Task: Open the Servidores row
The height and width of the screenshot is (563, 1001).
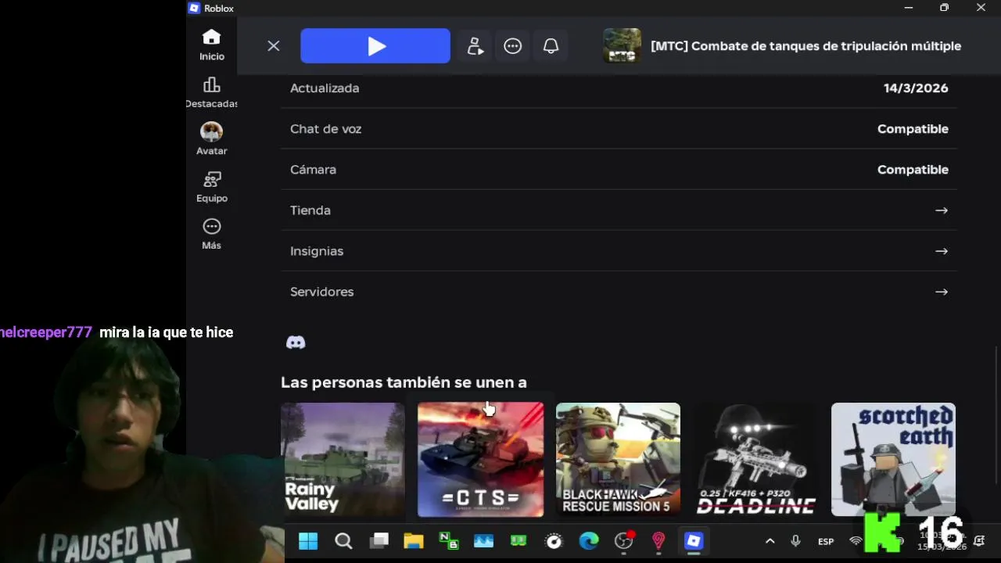Action: coord(619,292)
